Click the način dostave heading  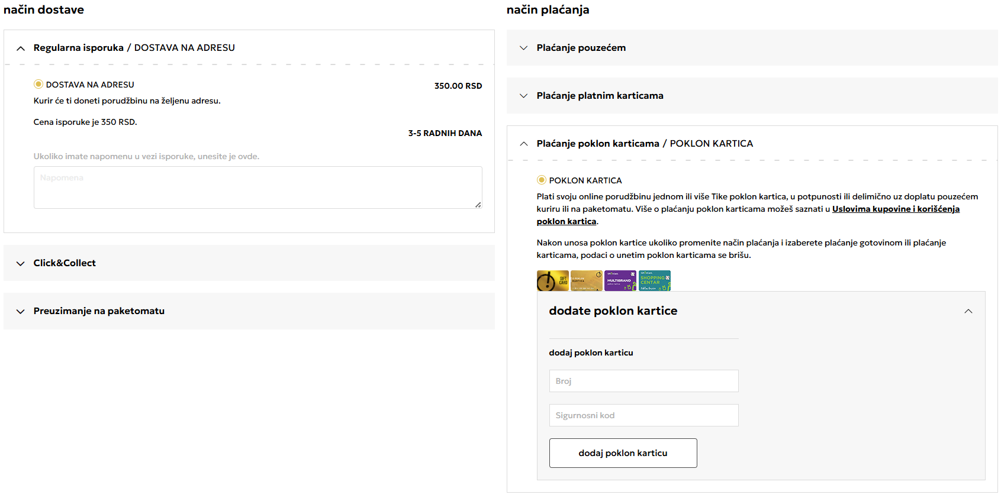pyautogui.click(x=44, y=10)
